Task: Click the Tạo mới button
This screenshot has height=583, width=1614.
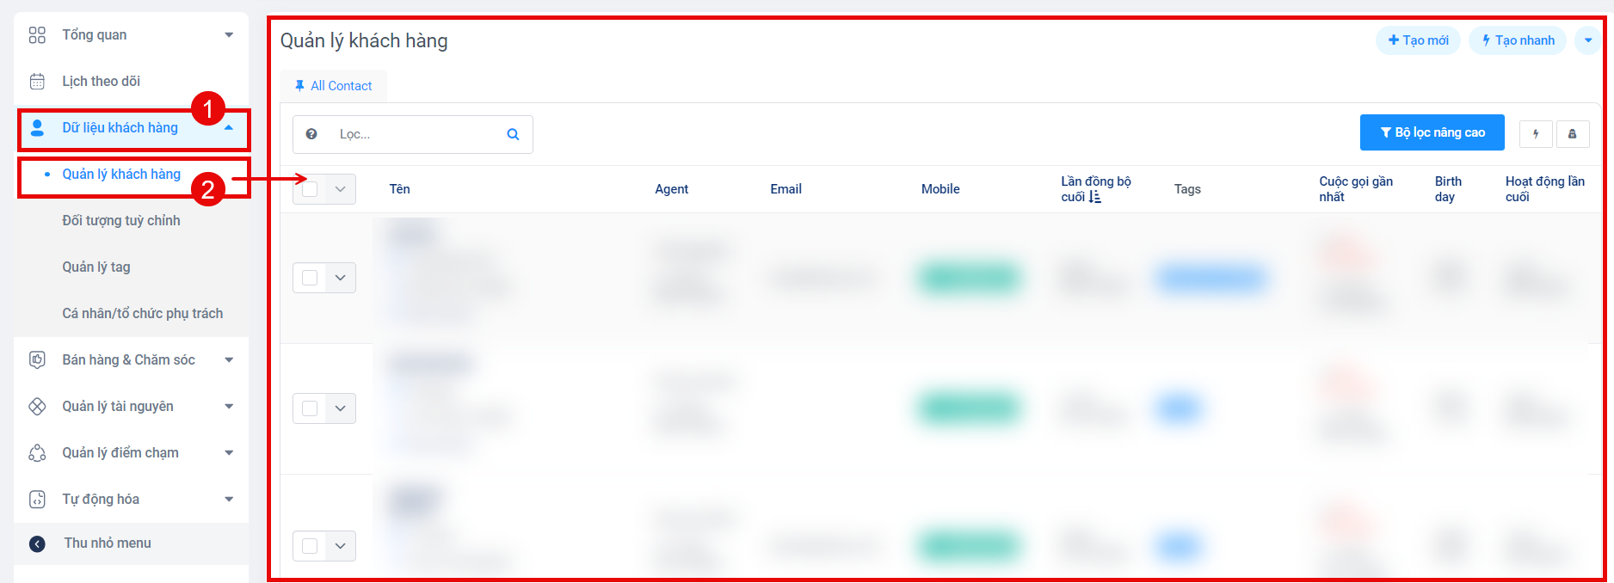Action: coord(1418,40)
